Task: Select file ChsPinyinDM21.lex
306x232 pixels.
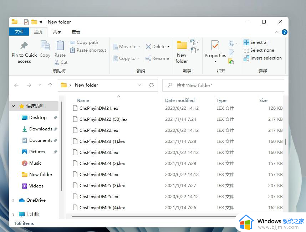Action: pyautogui.click(x=99, y=108)
